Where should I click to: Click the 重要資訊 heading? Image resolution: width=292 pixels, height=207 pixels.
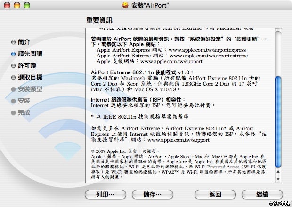pyautogui.click(x=99, y=20)
